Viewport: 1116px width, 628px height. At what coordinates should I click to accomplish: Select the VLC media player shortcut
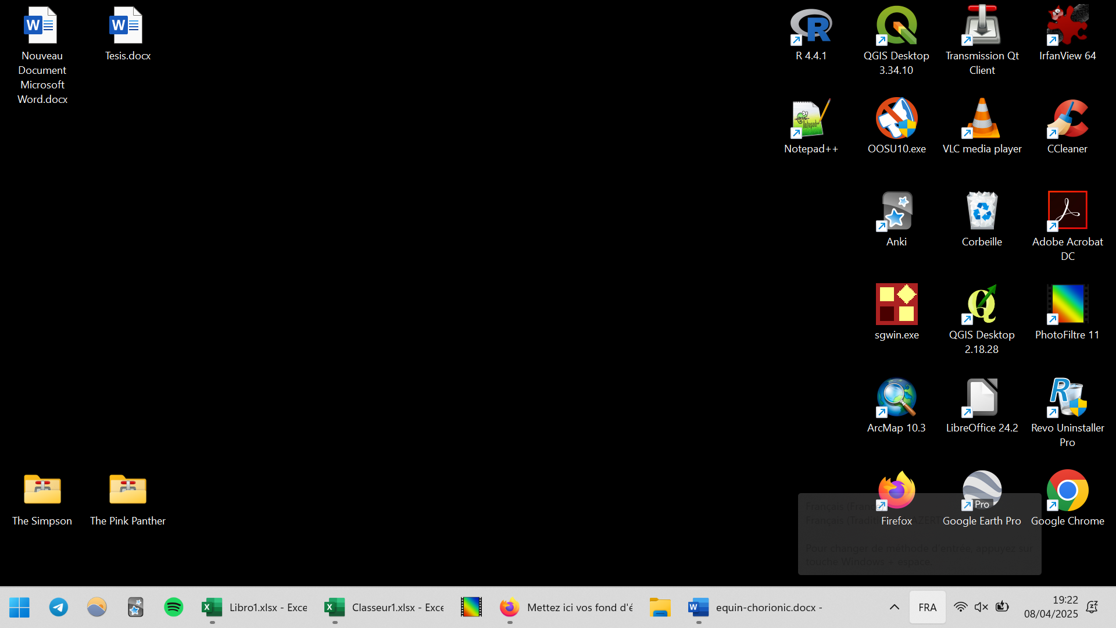point(982,126)
